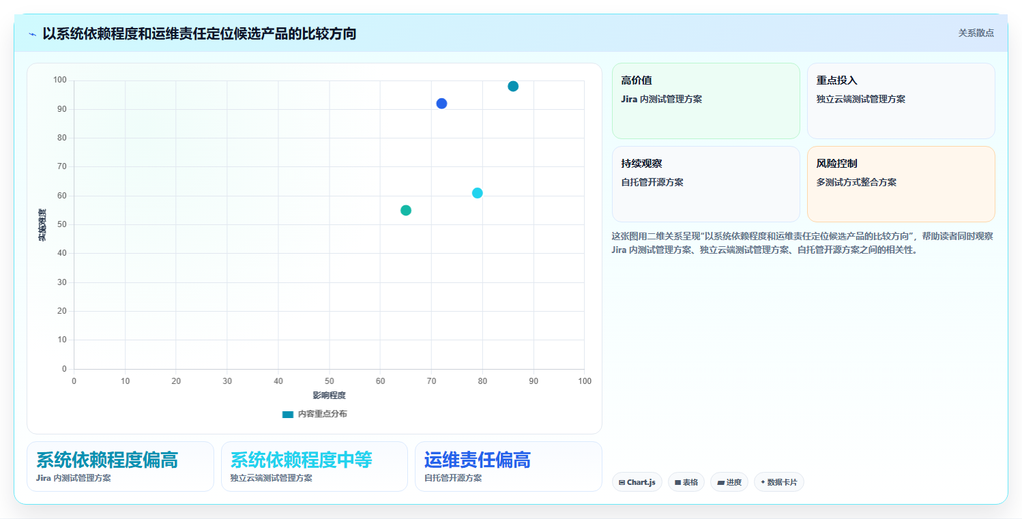Viewport: 1022px width, 519px height.
Task: Click the 数据卡片 tag chip
Action: coord(779,482)
